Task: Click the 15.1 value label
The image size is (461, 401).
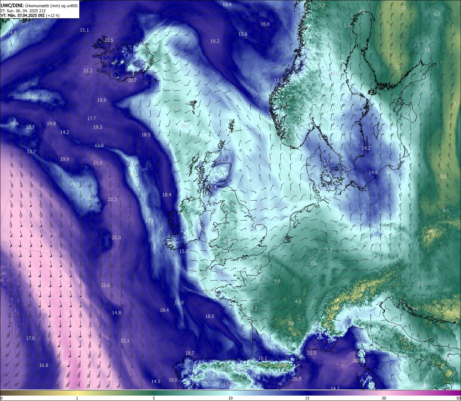Action: (84, 30)
